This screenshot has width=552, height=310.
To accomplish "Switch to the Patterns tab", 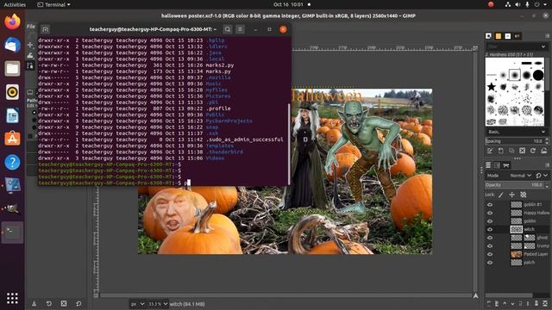I will tap(499, 36).
